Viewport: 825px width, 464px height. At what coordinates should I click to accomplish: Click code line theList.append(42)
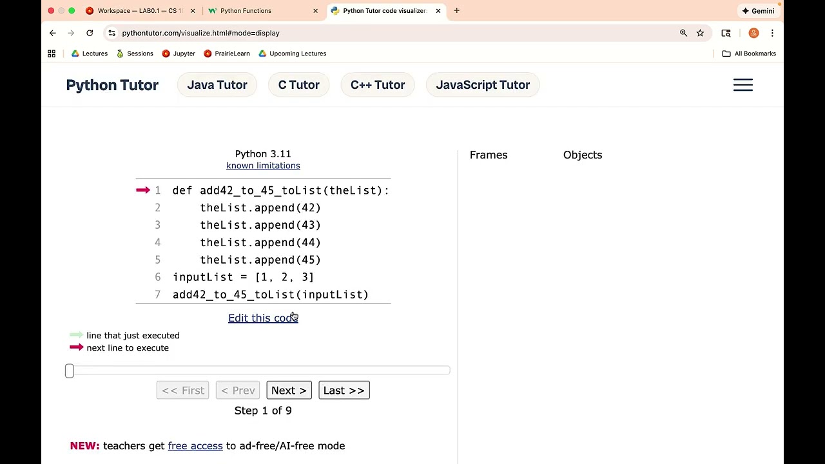(x=260, y=208)
